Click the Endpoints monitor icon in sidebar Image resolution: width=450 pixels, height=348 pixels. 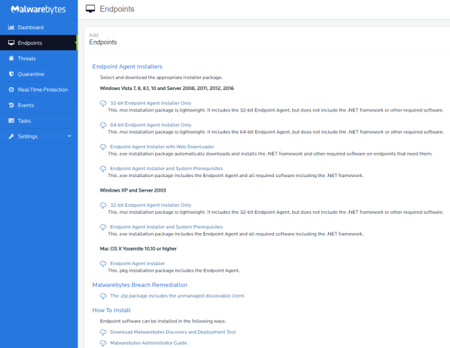11,43
